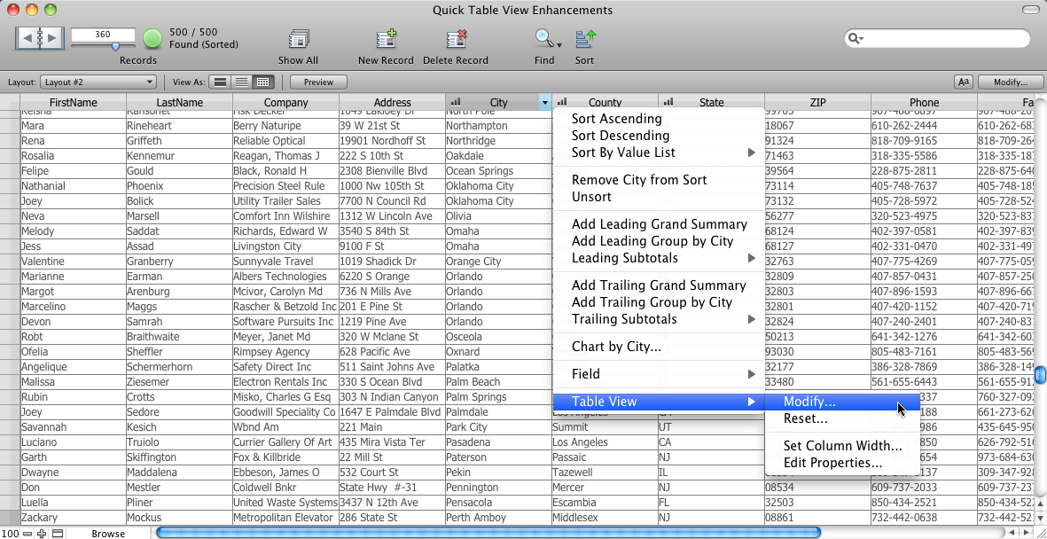
Task: Go to previous record in book icon
Action: click(28, 38)
